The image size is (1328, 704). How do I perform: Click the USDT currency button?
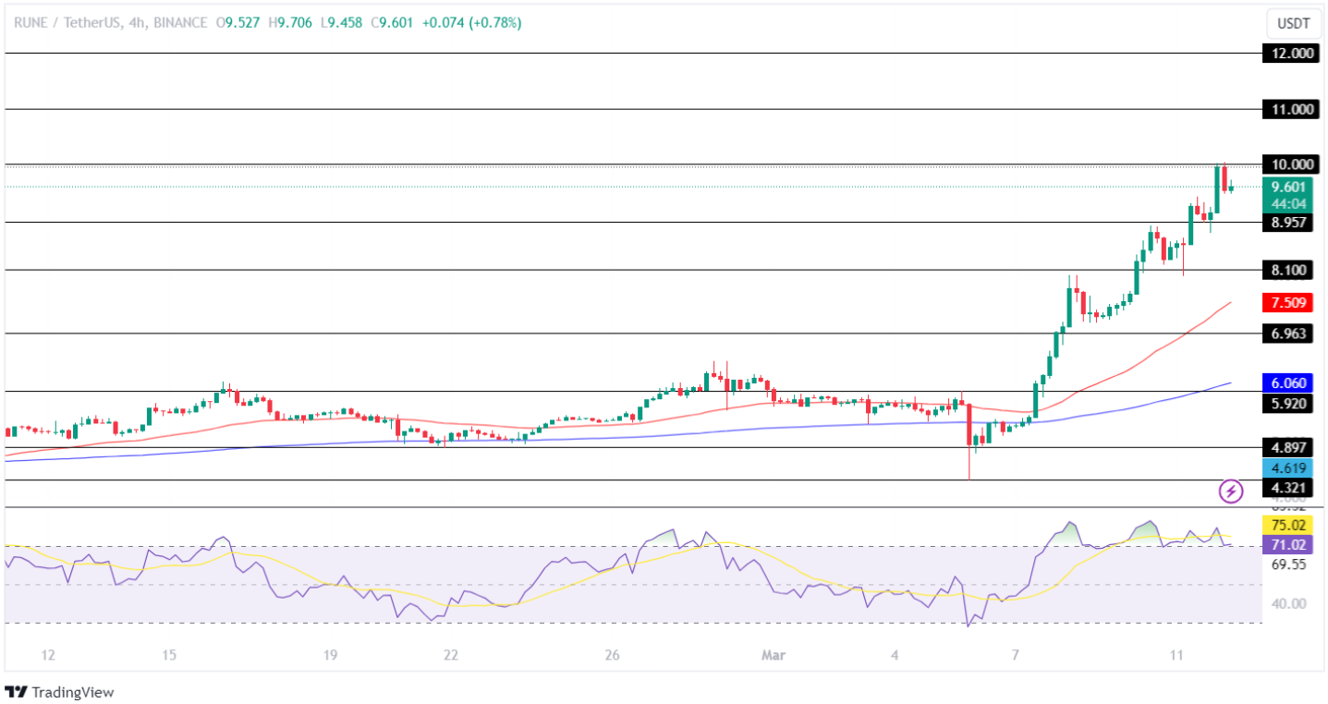(1292, 24)
